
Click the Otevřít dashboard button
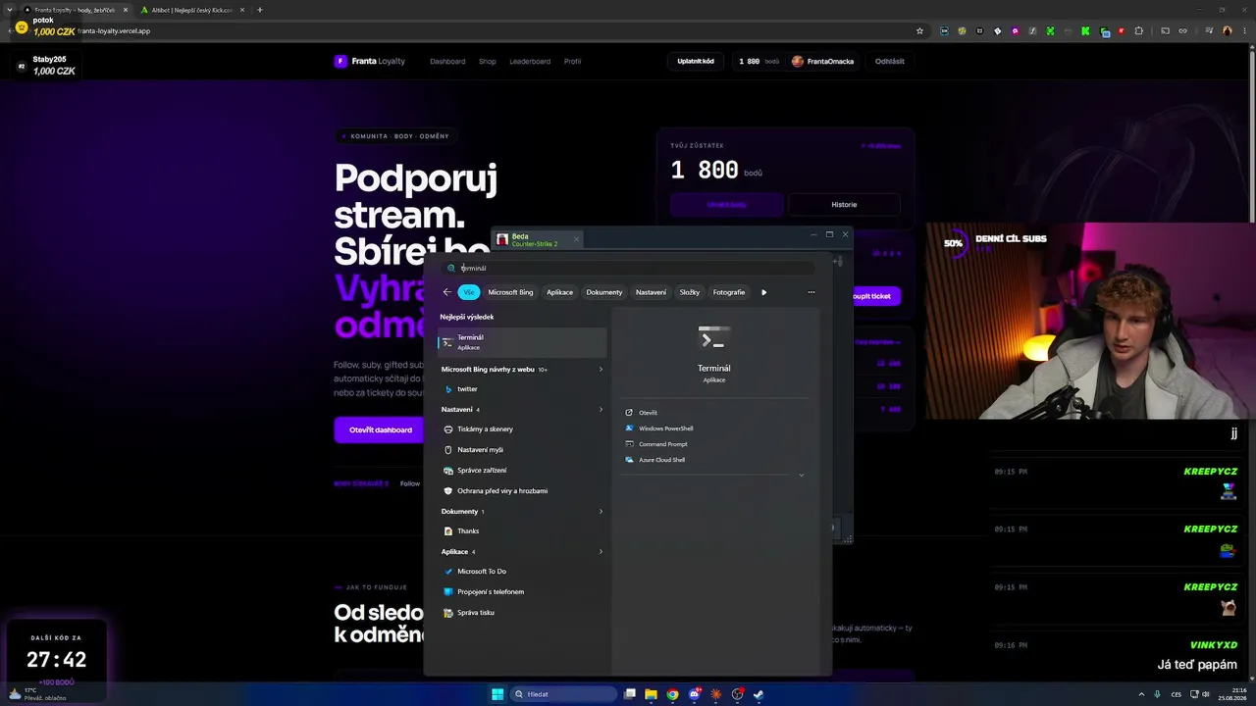pos(381,429)
